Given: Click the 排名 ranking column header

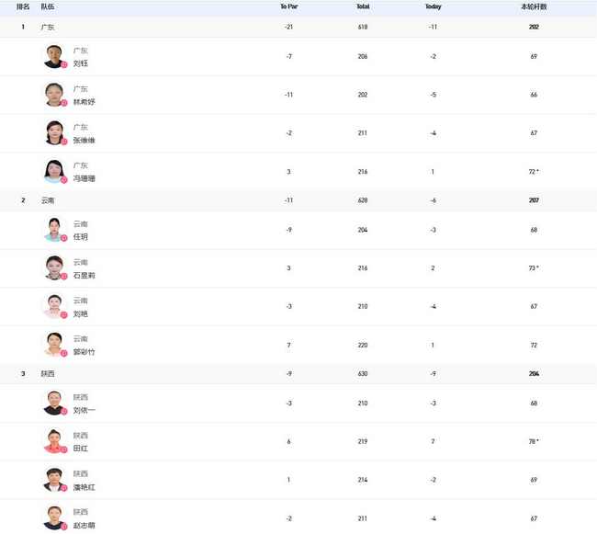Looking at the screenshot, I should click(23, 6).
